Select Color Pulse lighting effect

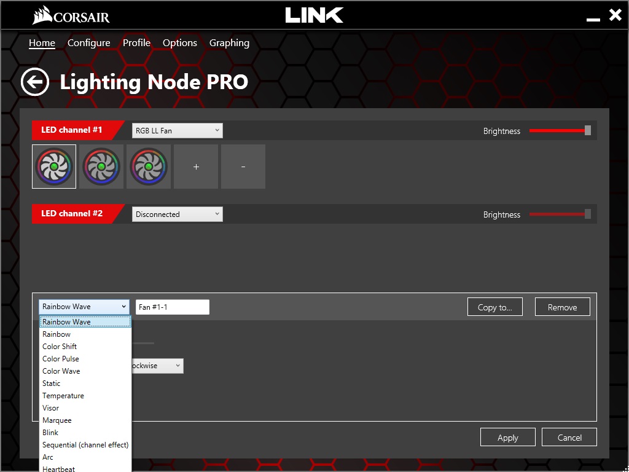85,359
